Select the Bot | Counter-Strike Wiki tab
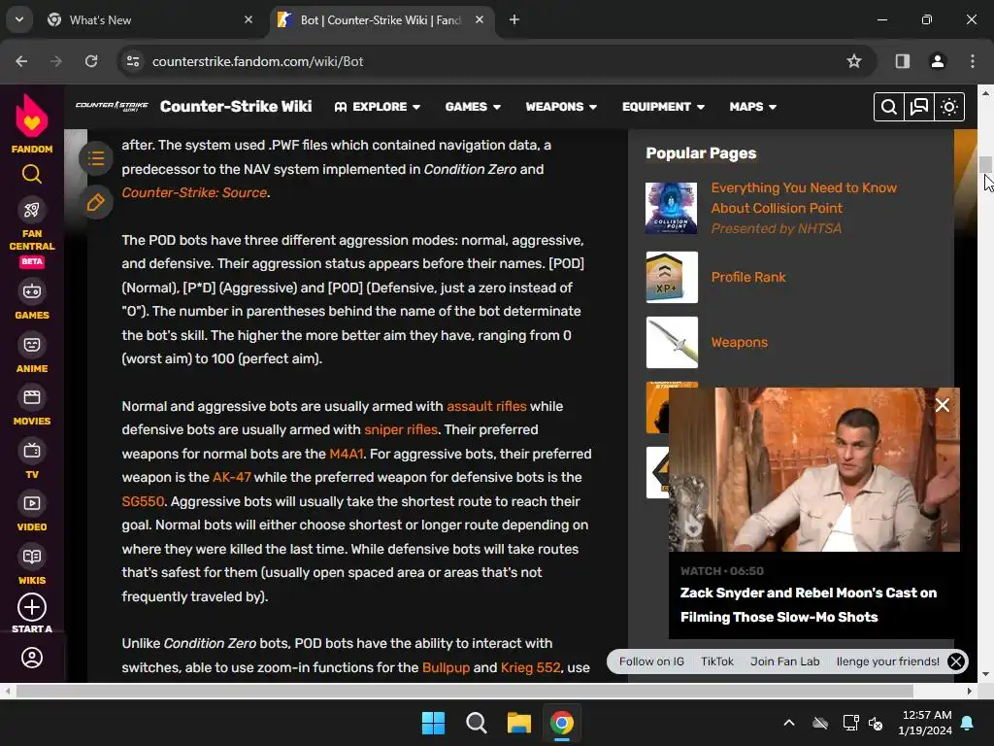Viewport: 994px width, 746px height. tap(381, 19)
